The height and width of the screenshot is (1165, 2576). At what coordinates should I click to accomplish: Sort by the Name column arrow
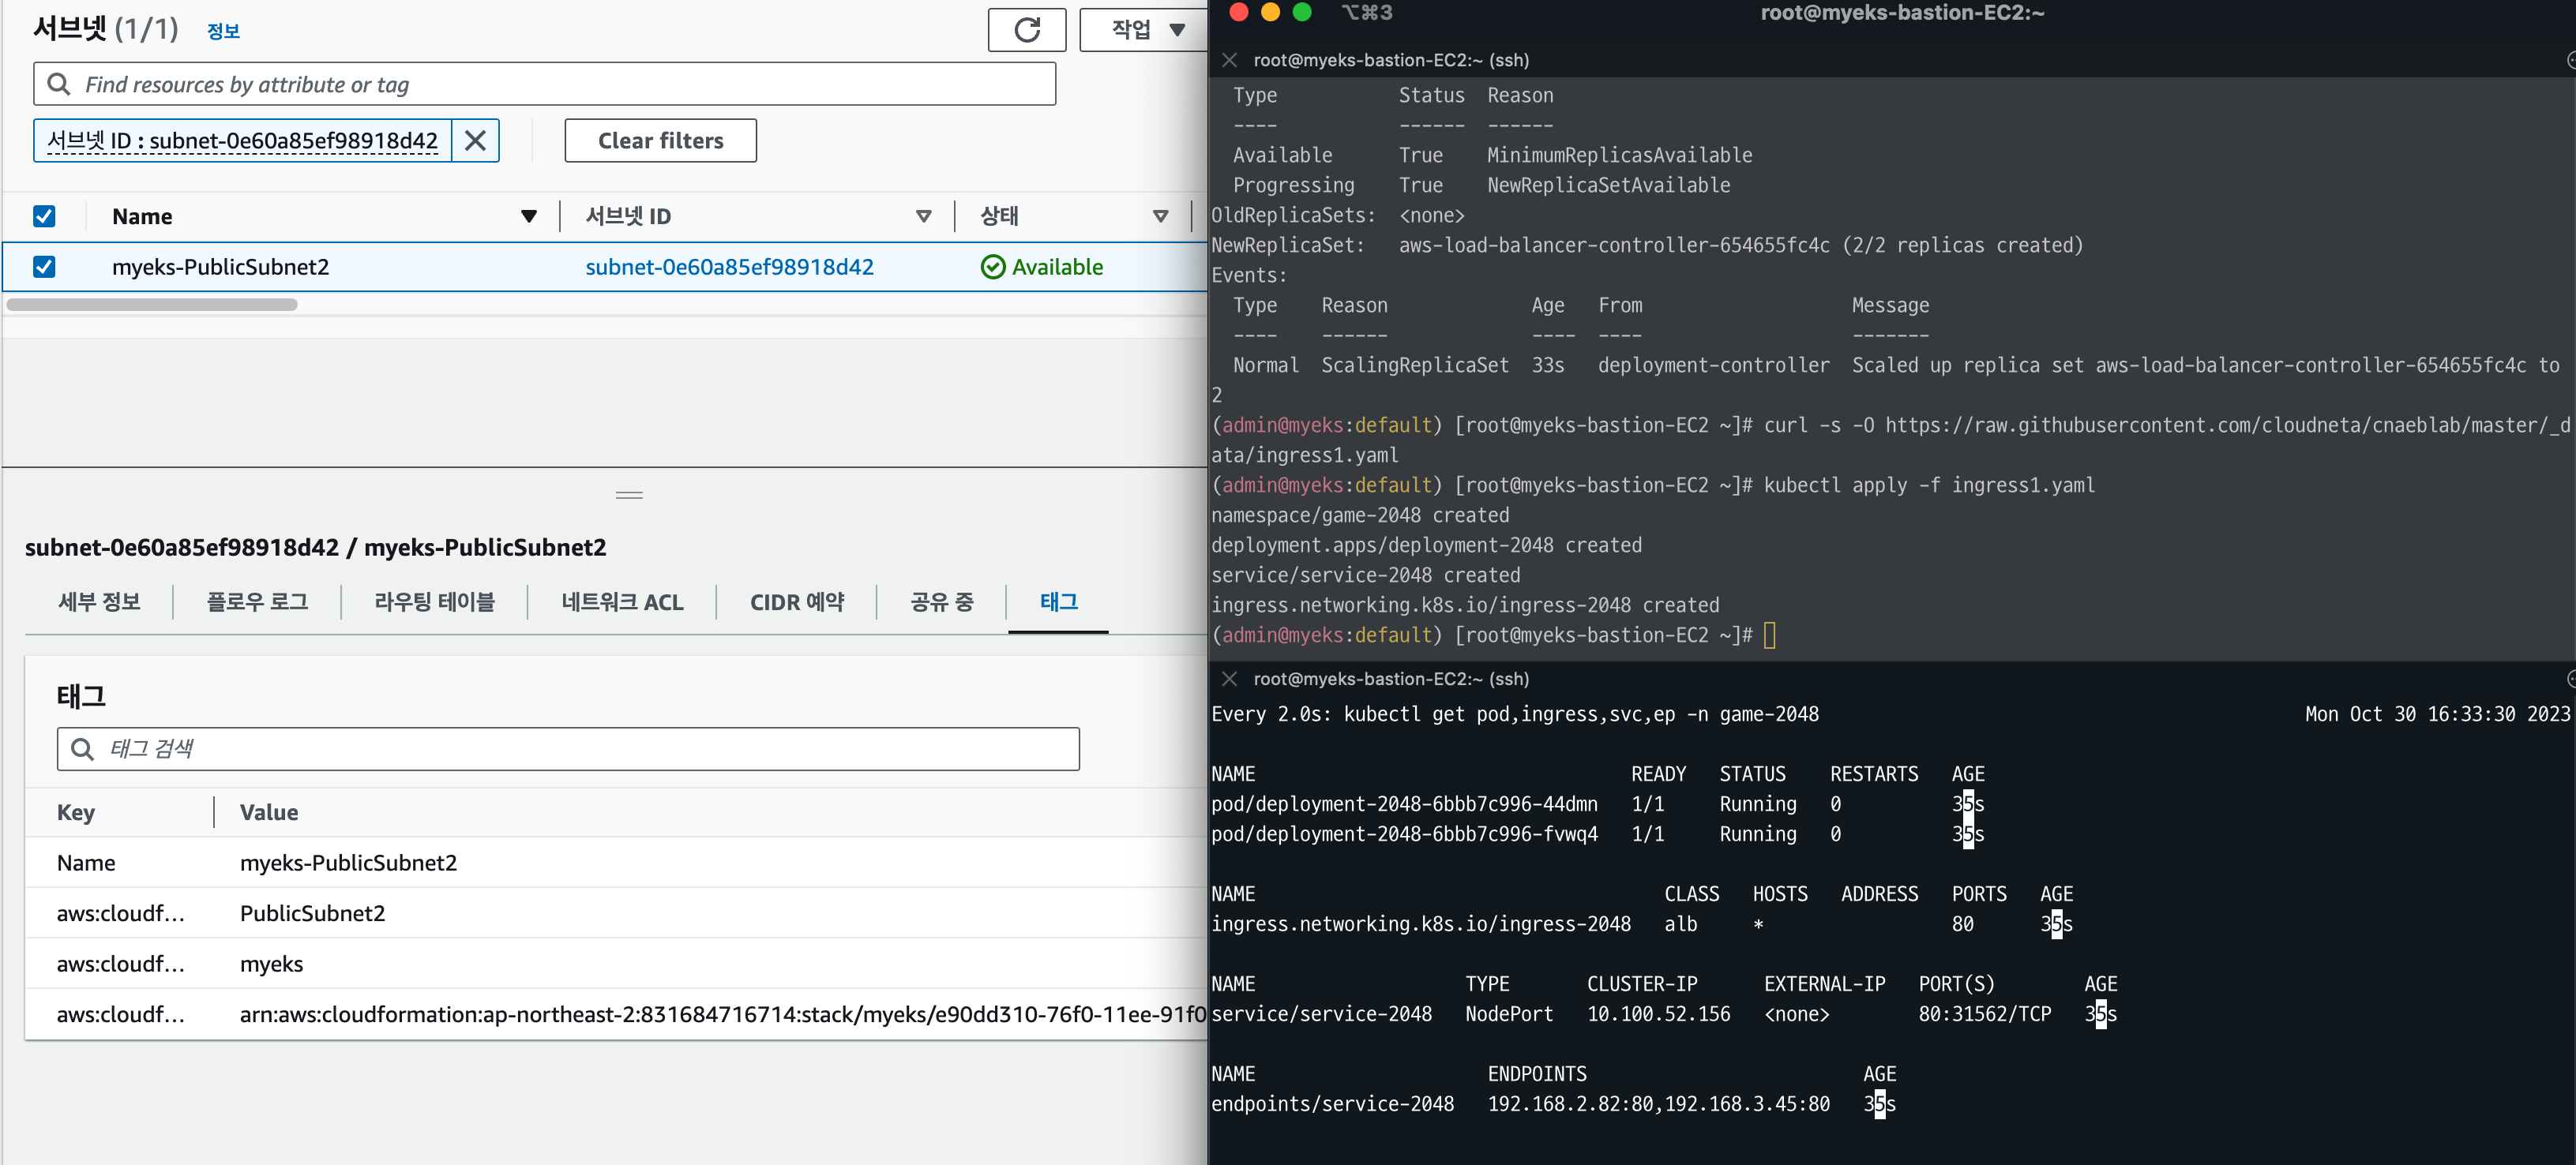click(529, 215)
